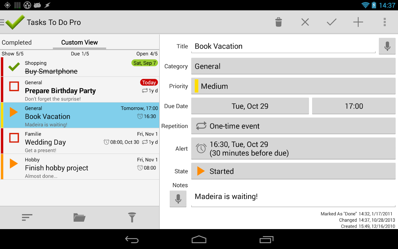This screenshot has height=249, width=398.
Task: Tap the Created 15:49, 12/16/2010 timestamp
Action: 368,226
